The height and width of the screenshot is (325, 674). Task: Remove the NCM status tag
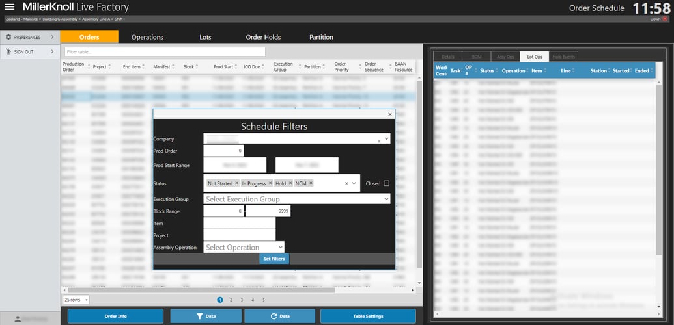[311, 183]
